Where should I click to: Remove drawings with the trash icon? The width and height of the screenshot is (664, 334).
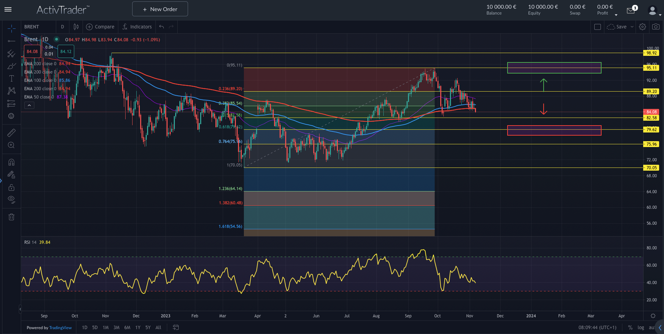pos(11,217)
